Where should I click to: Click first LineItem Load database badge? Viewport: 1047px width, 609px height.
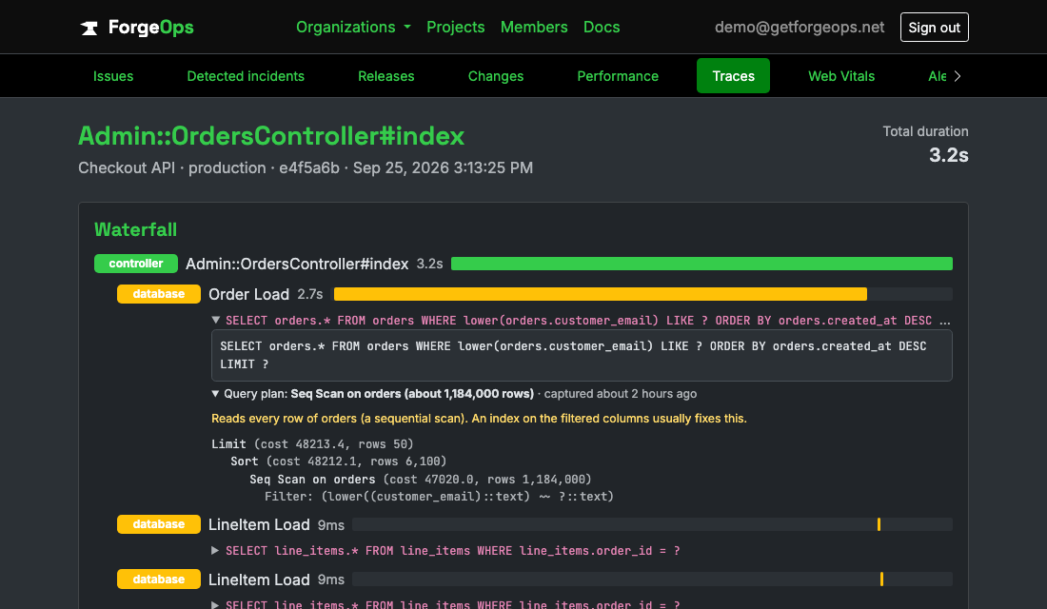(159, 525)
